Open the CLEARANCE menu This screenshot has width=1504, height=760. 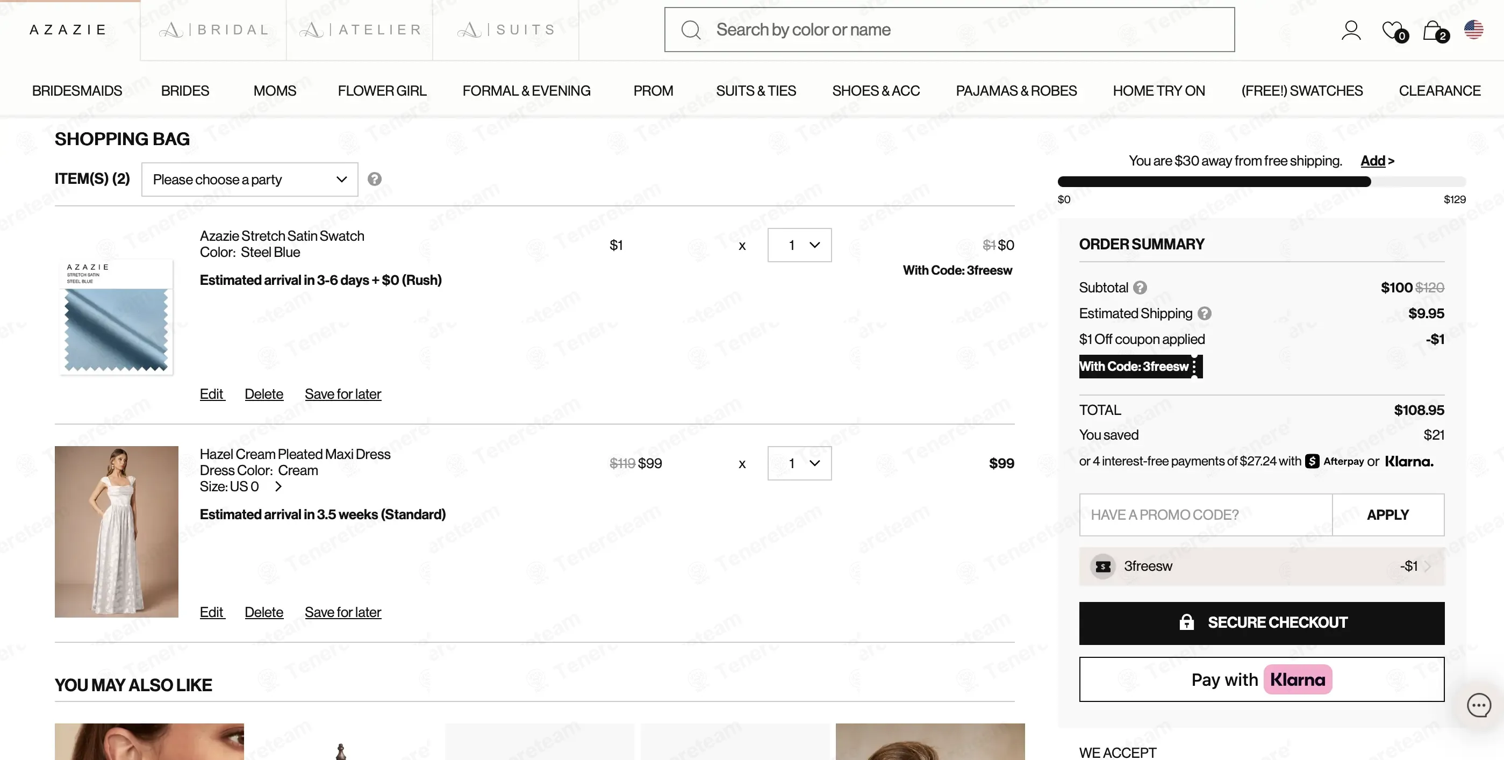click(1440, 90)
